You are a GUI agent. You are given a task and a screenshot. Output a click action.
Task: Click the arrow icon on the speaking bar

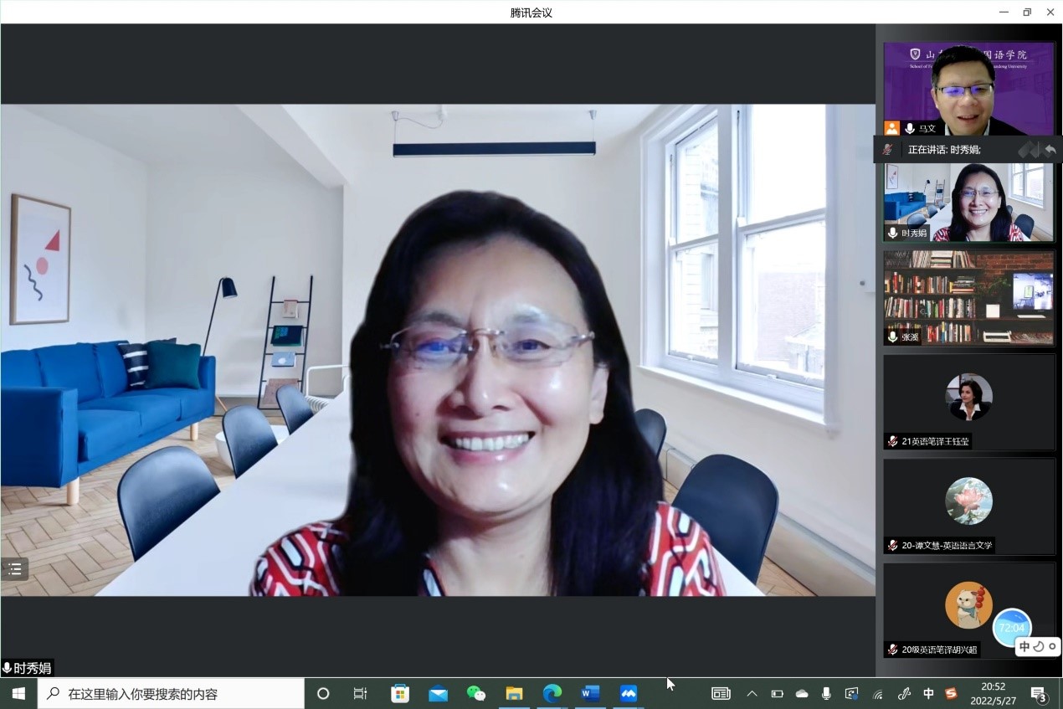click(1050, 149)
